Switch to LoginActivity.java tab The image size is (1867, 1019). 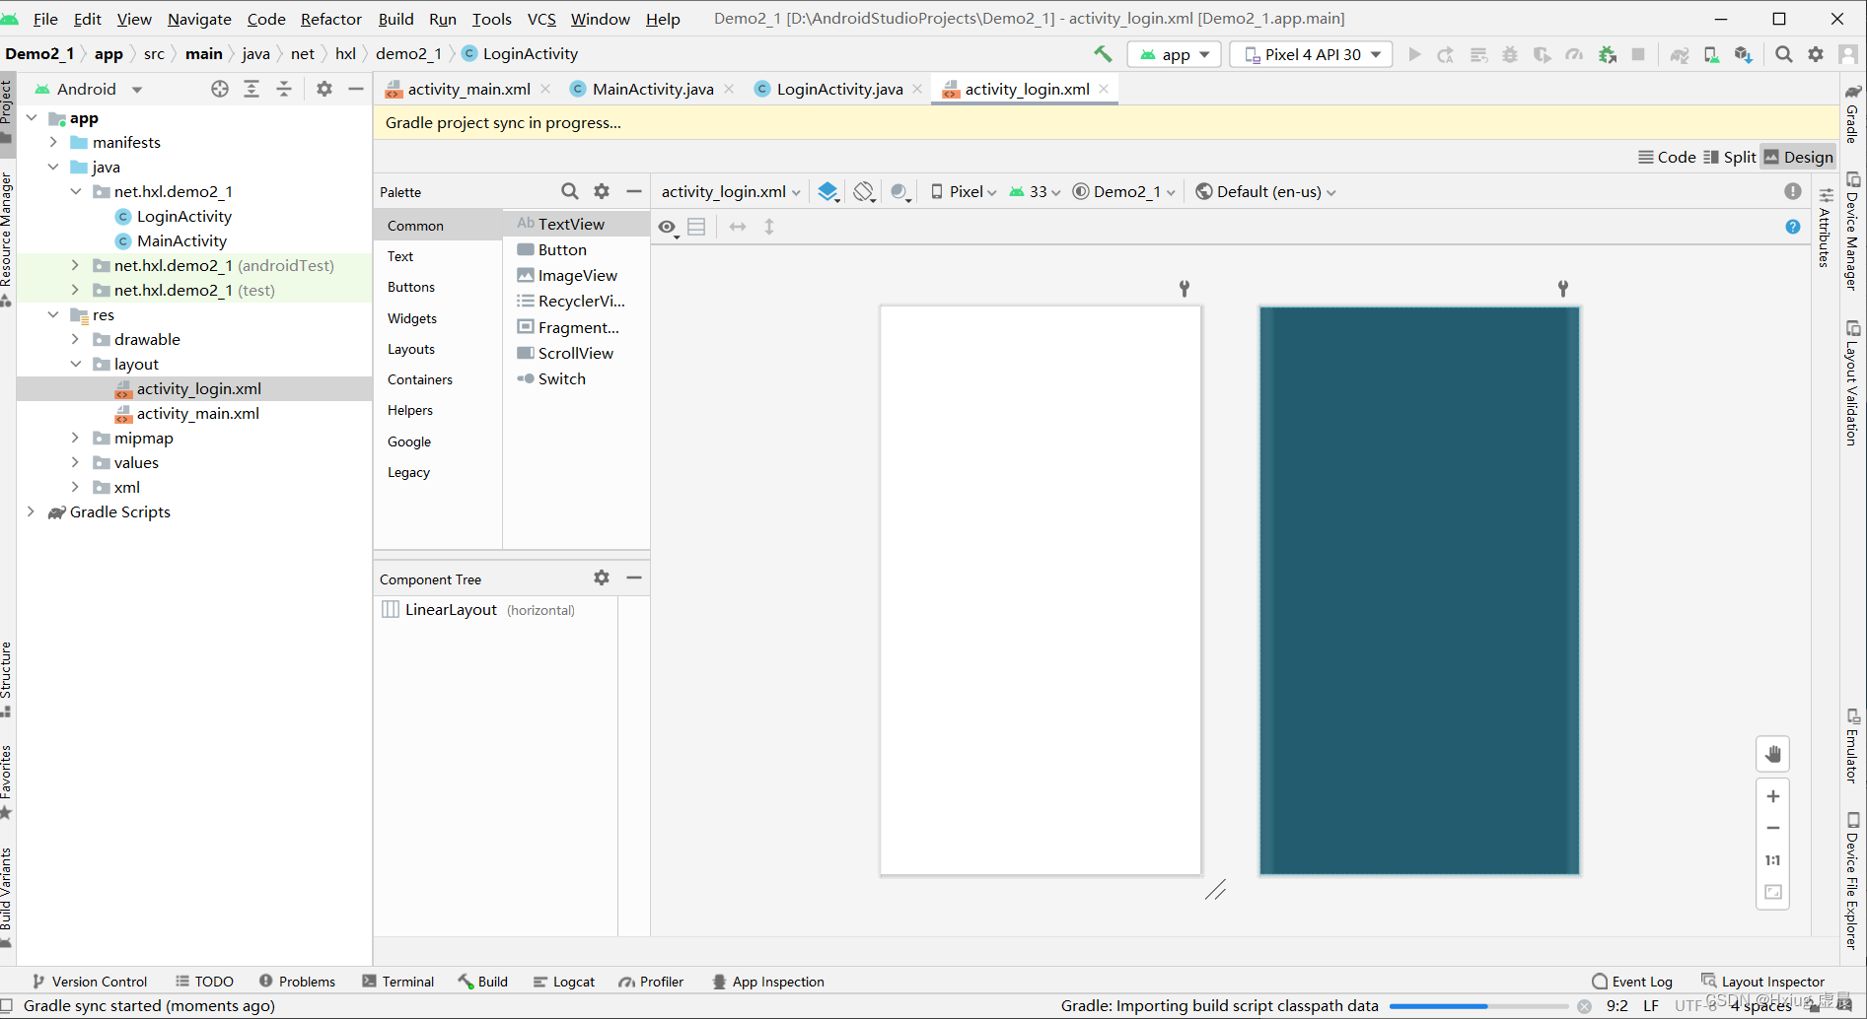click(838, 89)
